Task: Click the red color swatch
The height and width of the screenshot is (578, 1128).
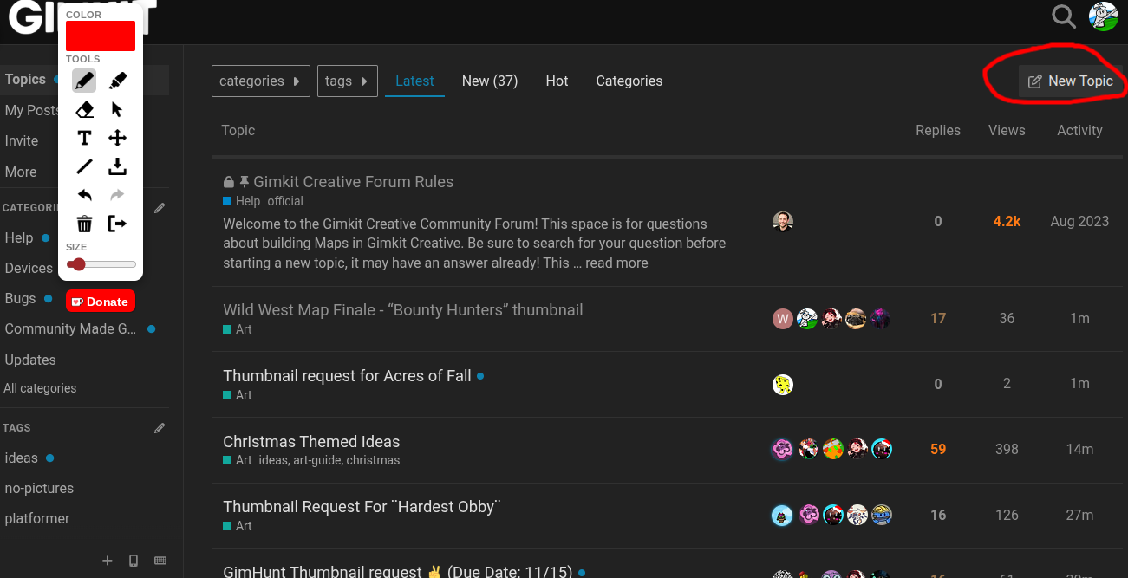Action: [101, 36]
